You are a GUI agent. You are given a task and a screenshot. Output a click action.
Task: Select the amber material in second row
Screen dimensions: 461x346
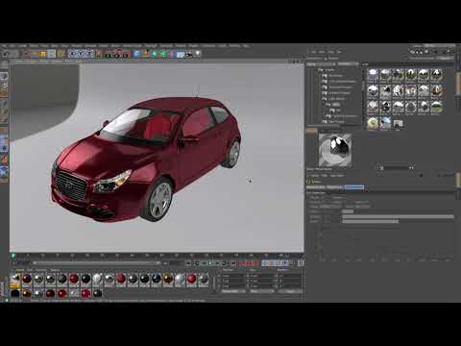(27, 293)
